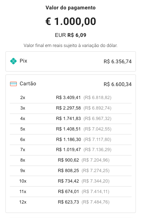This screenshot has width=141, height=218.
Task: Pick the 11x installment row
Action: [71, 192]
